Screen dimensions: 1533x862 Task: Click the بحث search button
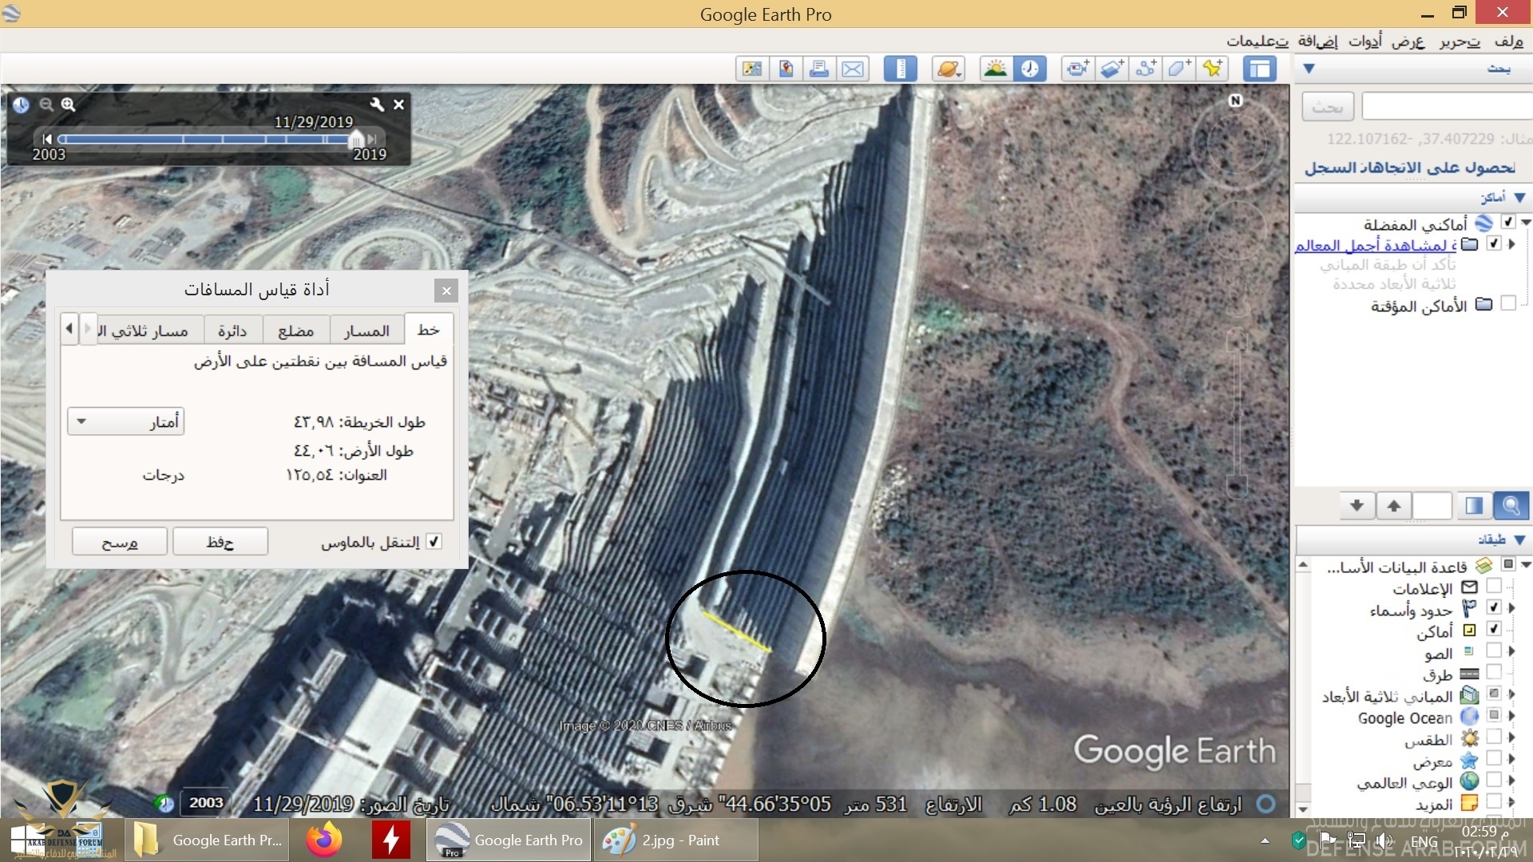[1328, 106]
